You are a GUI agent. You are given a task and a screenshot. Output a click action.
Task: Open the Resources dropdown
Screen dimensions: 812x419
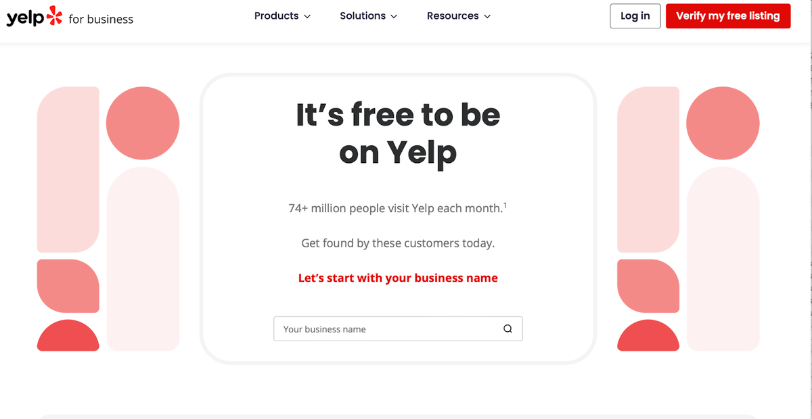coord(453,16)
